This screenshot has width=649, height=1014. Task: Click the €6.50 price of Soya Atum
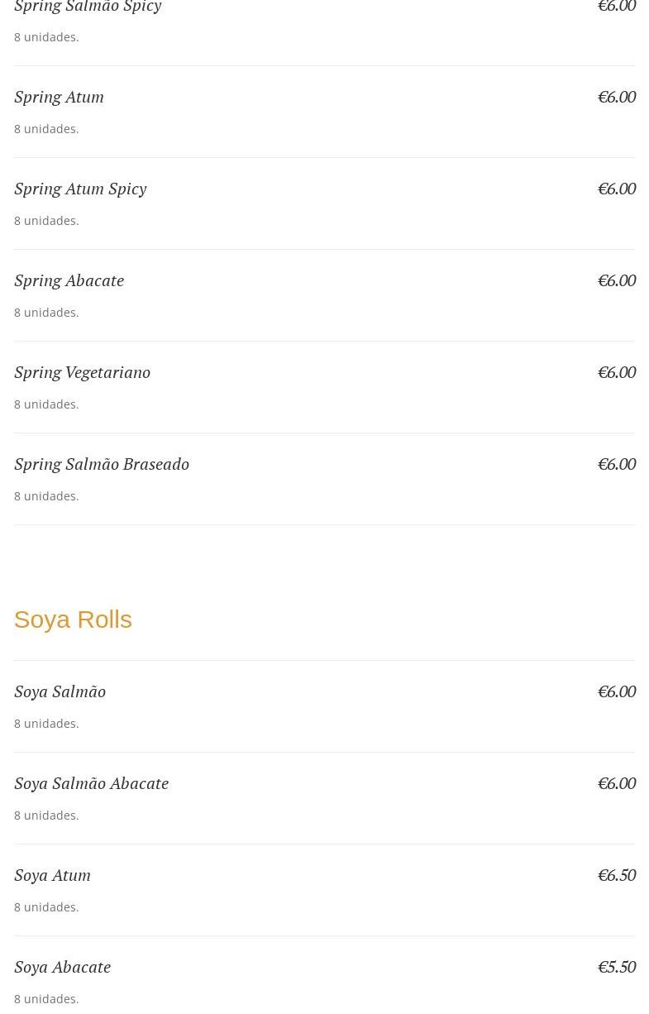(616, 875)
